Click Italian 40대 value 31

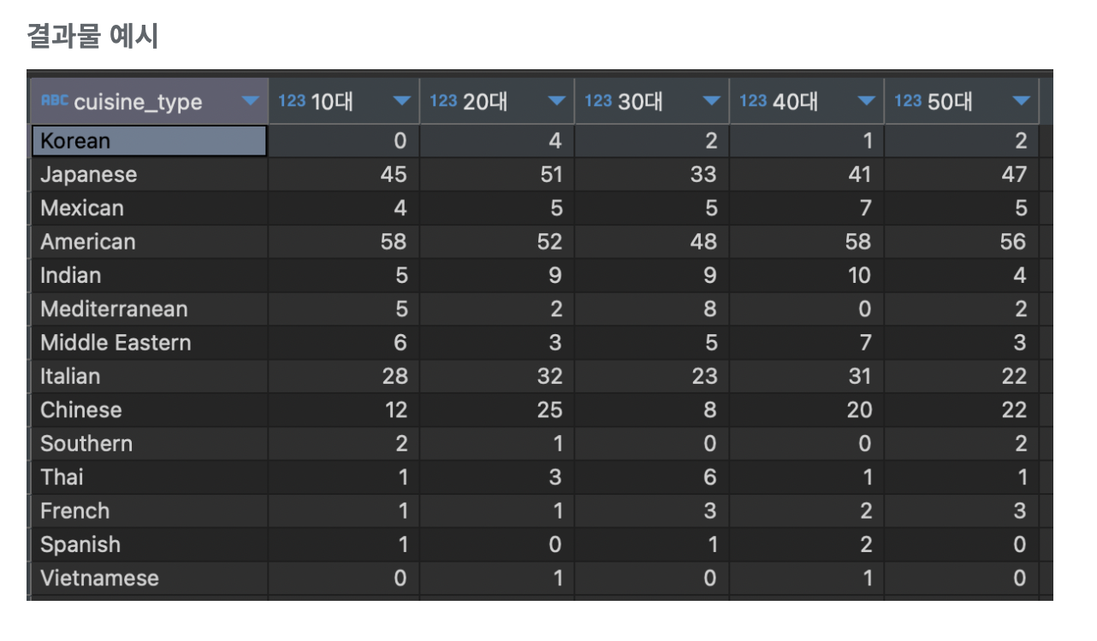click(859, 376)
